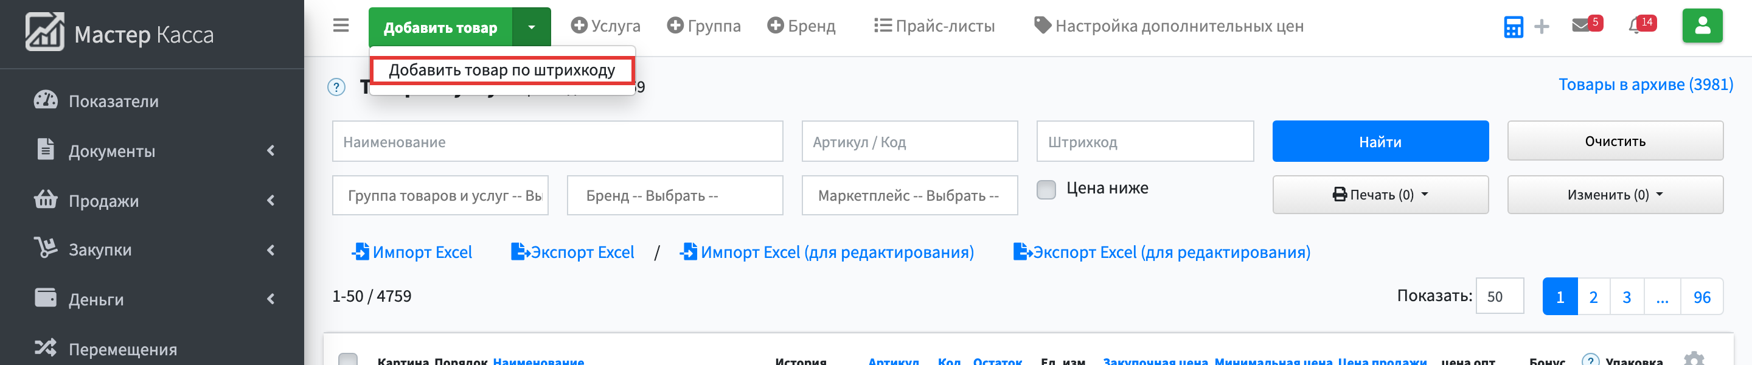Click the help question mark icon near title
The image size is (1752, 365).
[336, 87]
